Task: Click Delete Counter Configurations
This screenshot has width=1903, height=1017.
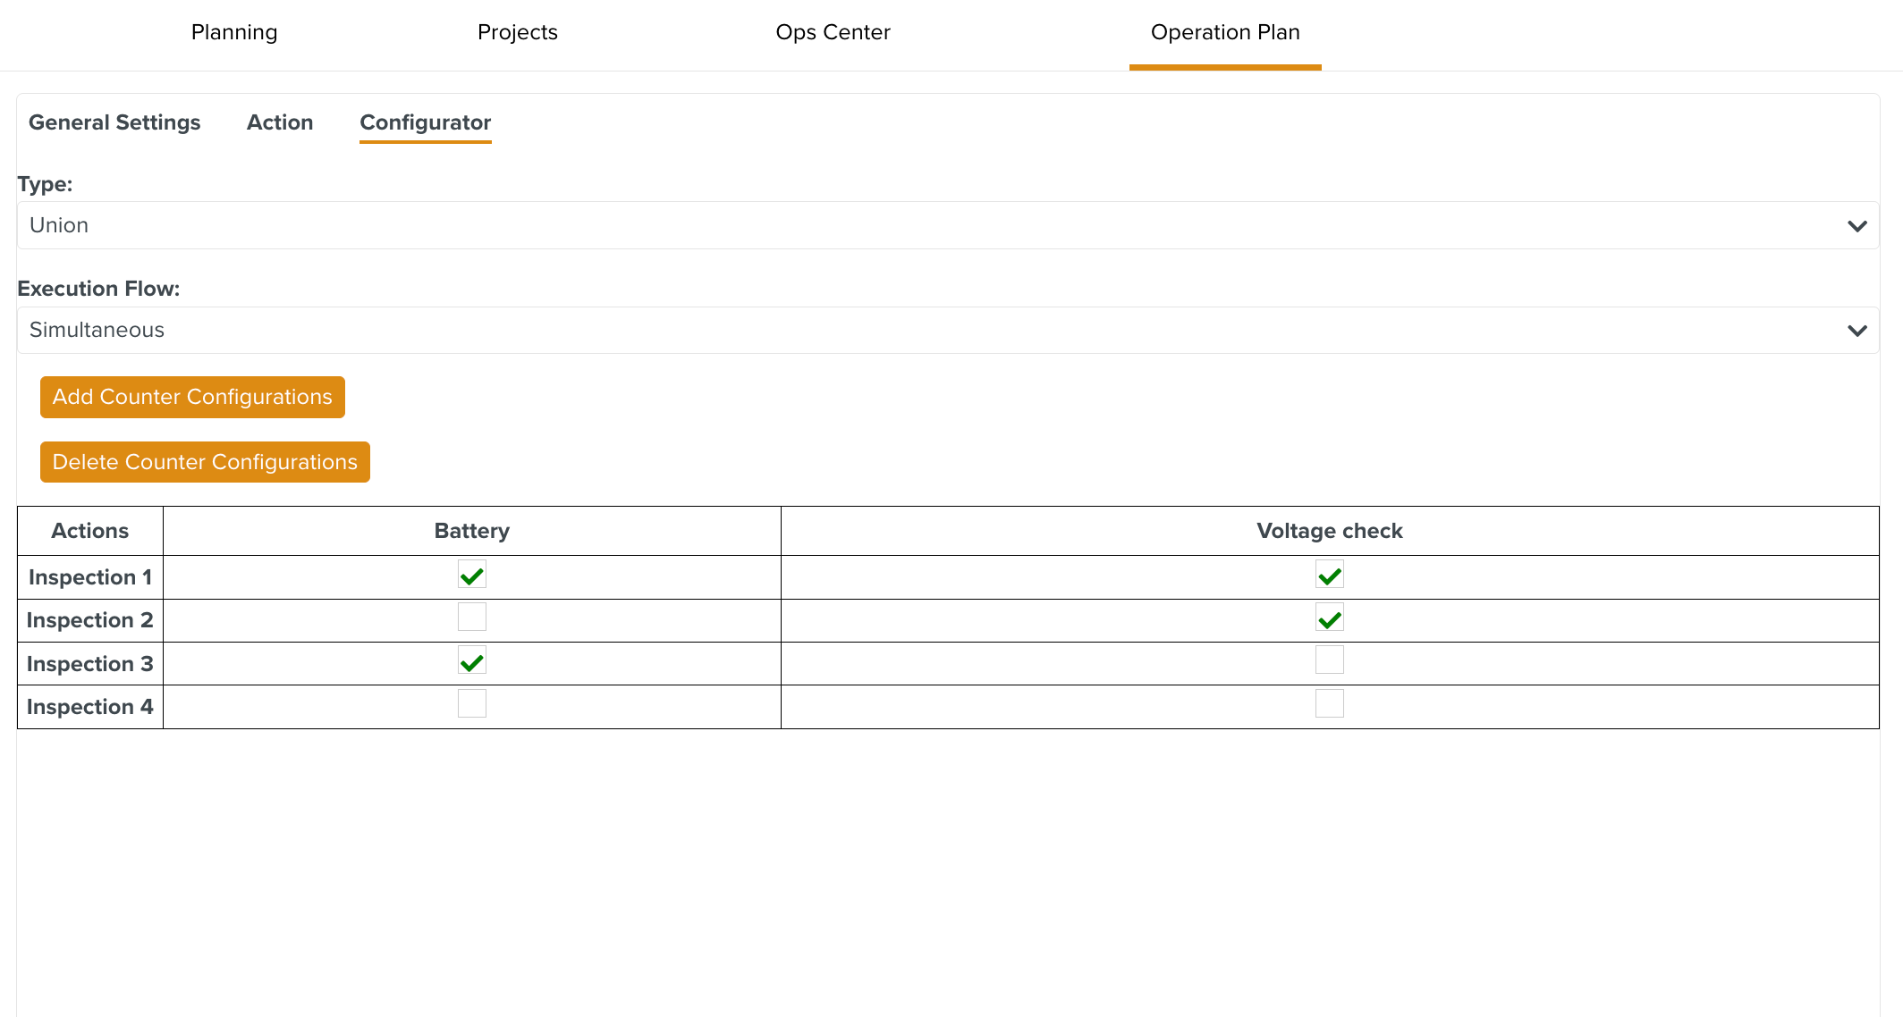Action: [x=204, y=462]
